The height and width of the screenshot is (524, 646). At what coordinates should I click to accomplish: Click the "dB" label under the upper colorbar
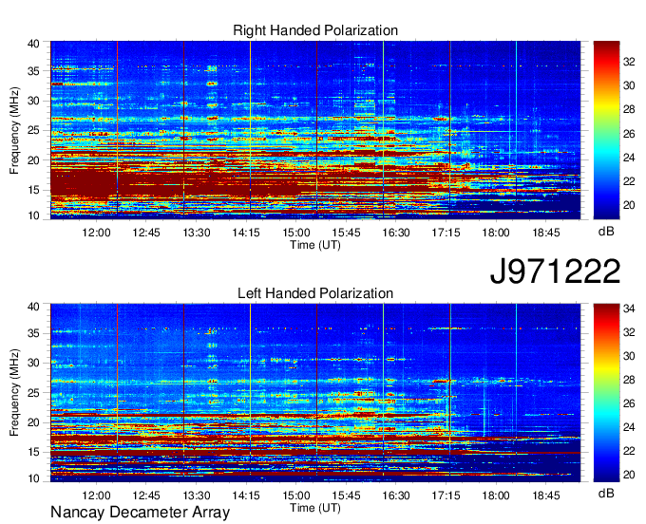(606, 232)
